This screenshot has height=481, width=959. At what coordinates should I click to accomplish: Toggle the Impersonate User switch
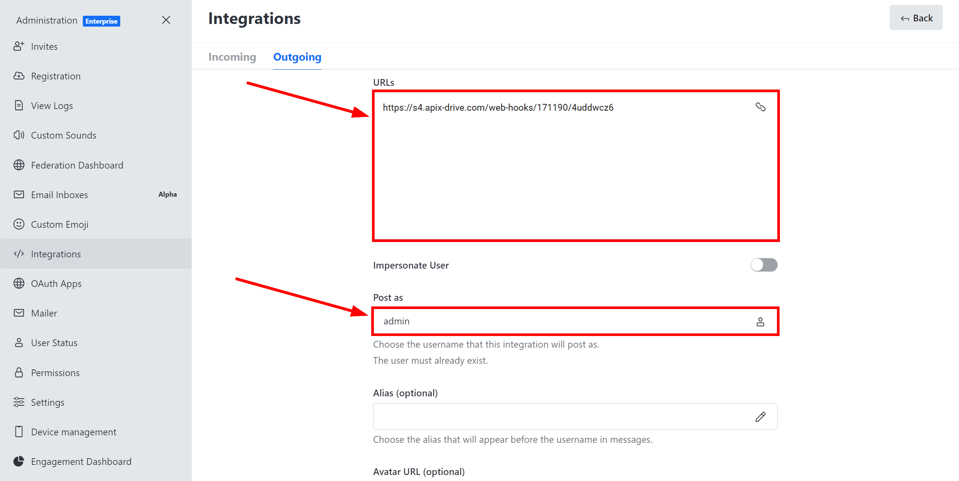pos(764,265)
